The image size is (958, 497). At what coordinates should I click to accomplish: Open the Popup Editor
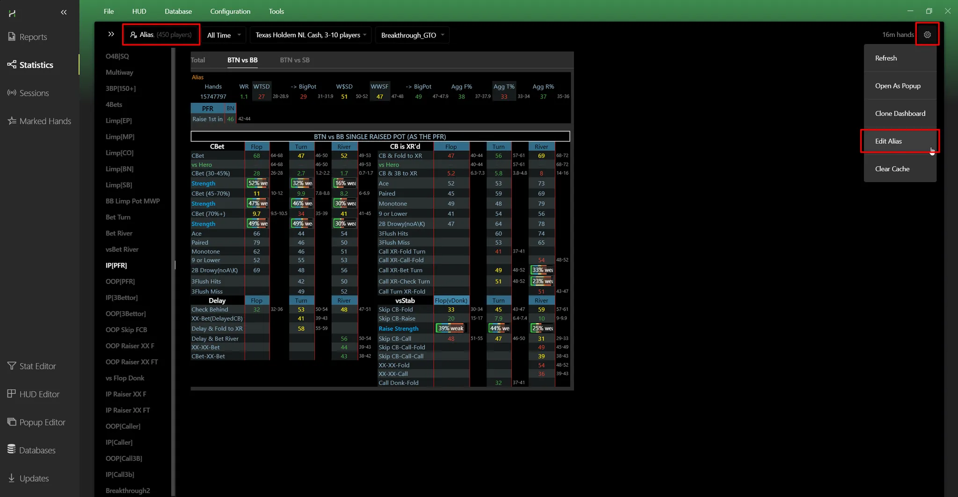[42, 422]
